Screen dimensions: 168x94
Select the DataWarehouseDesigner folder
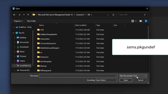(48, 48)
